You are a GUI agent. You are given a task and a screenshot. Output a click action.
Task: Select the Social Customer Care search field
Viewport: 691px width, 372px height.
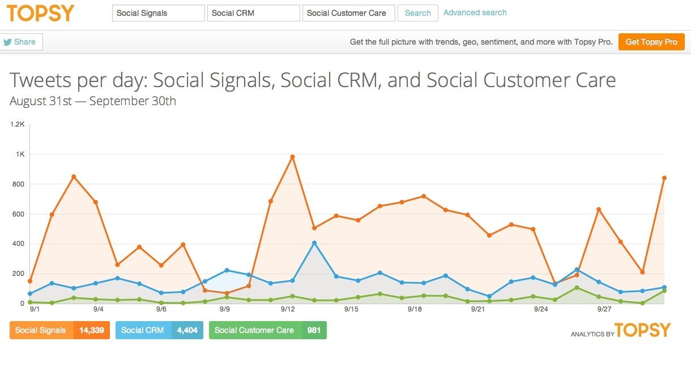point(348,13)
